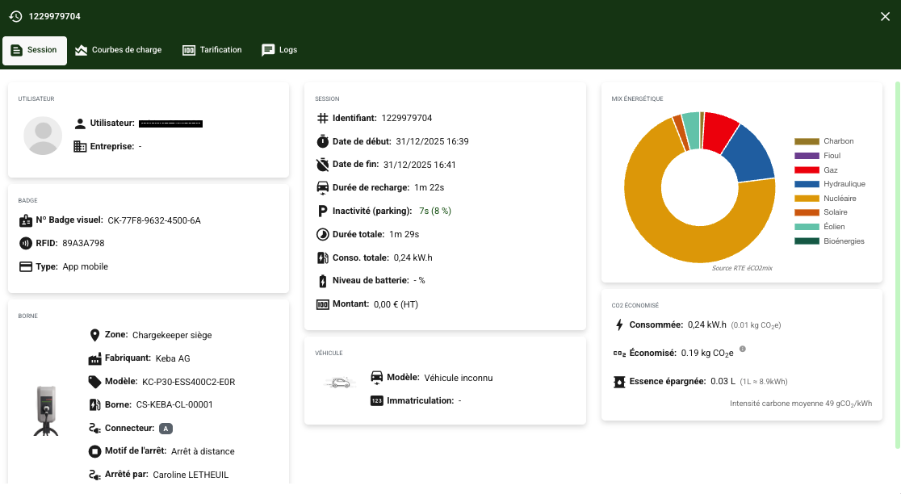The image size is (901, 494).
Task: Click the info icon next to Économisé
Action: [x=742, y=350]
